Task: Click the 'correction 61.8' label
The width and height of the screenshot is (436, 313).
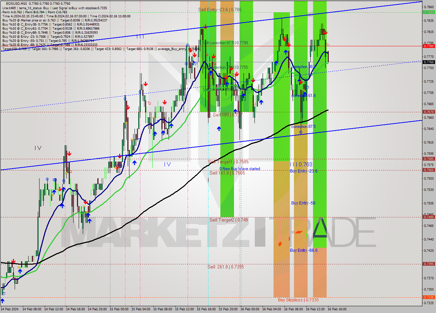Action: (x=303, y=96)
